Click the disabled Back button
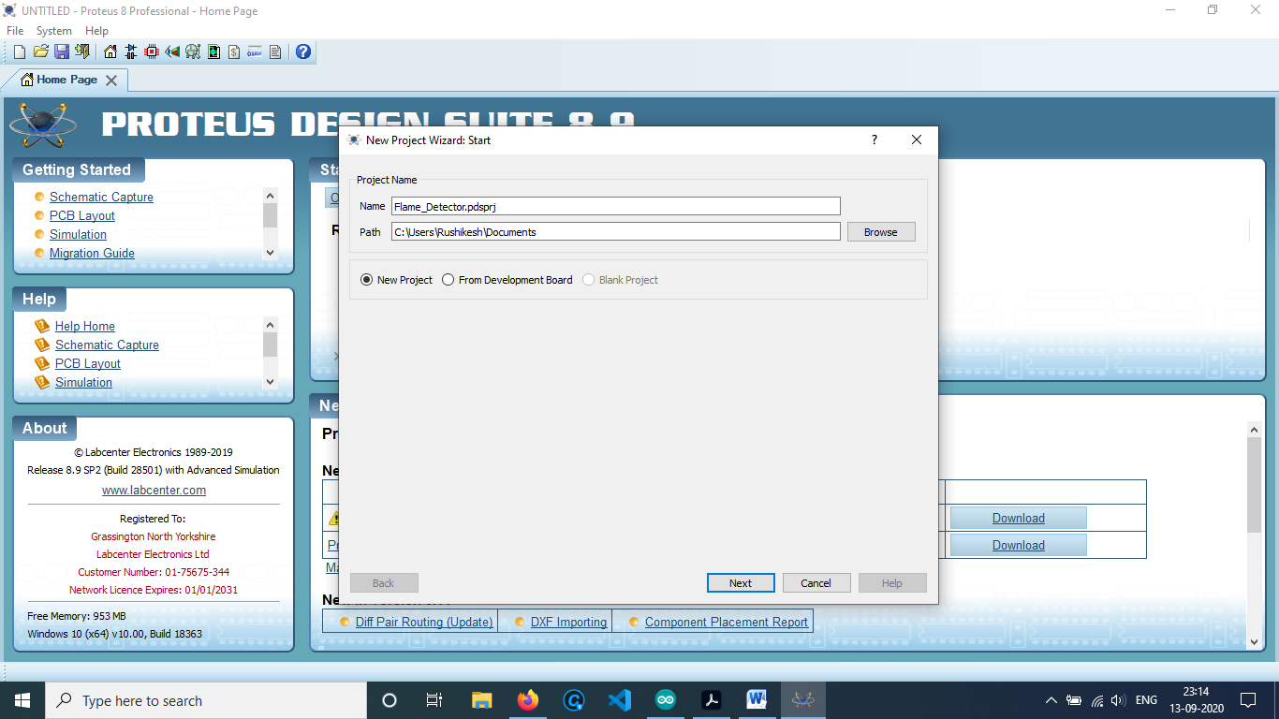 [x=384, y=583]
